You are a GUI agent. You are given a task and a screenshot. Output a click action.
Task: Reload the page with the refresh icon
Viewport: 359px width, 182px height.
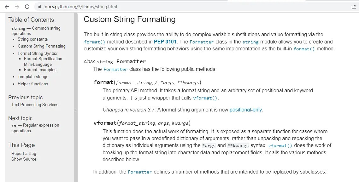click(27, 7)
